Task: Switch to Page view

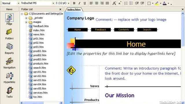Action: pos(9,19)
